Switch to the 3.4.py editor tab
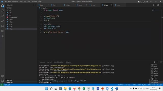 119,5
